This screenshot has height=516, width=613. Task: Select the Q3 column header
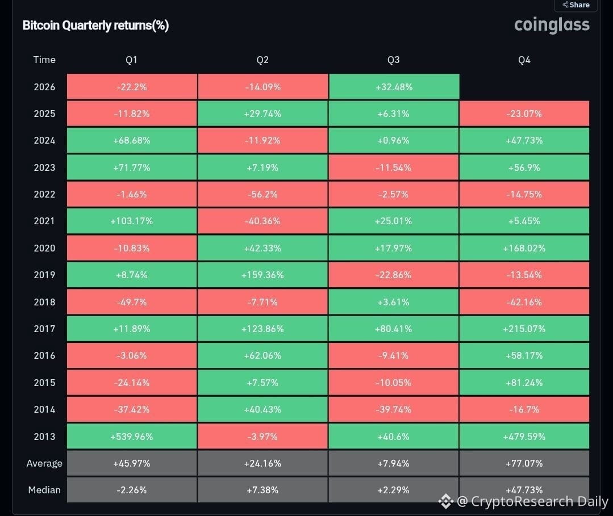pyautogui.click(x=393, y=60)
